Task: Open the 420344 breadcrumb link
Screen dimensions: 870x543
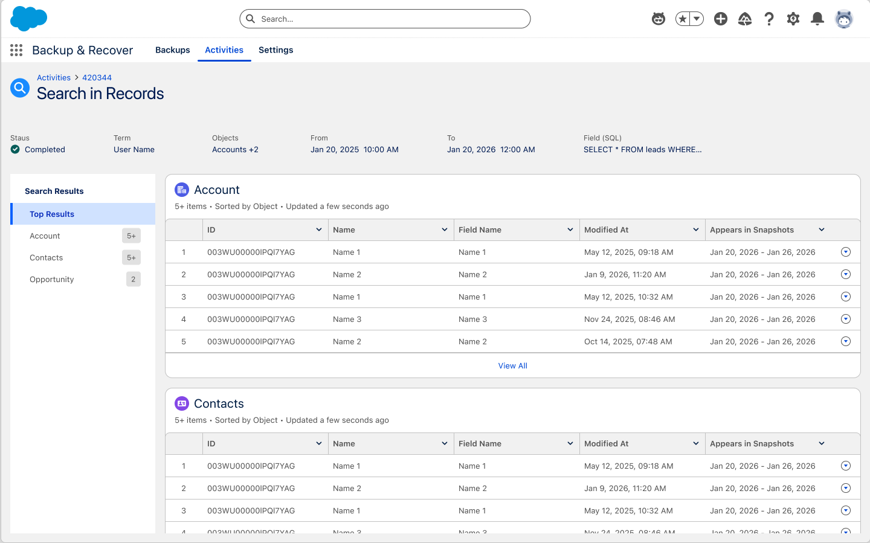Action: [x=97, y=77]
